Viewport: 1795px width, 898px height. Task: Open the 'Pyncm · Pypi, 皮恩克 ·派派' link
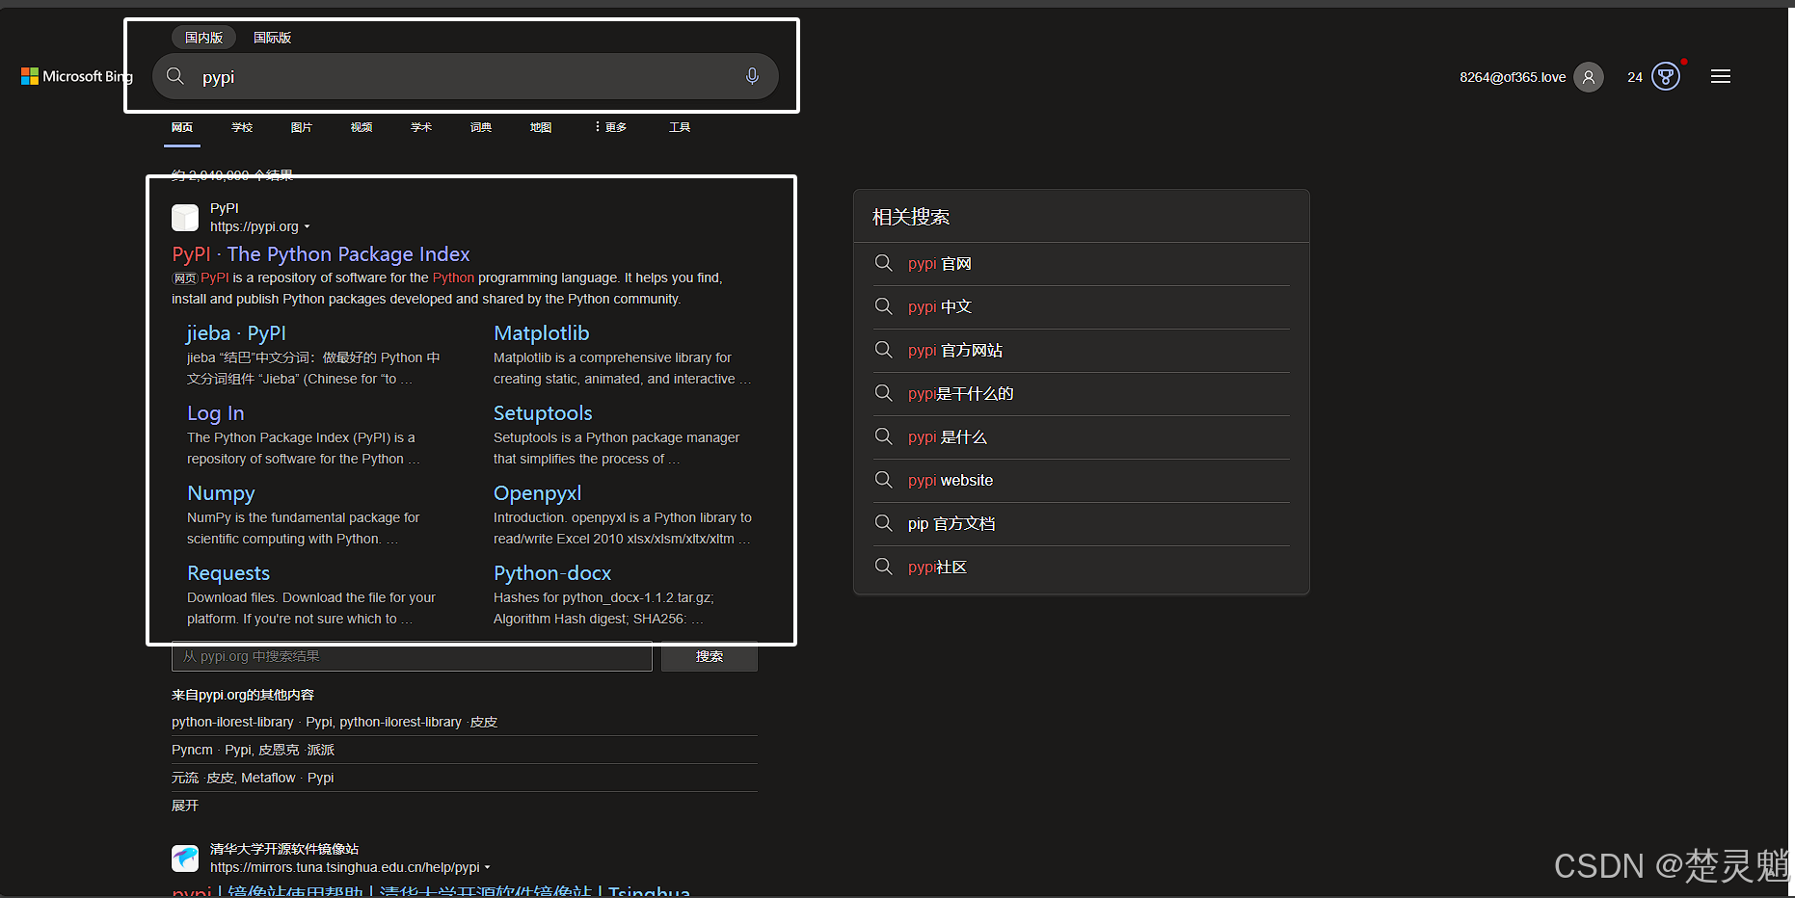(254, 750)
